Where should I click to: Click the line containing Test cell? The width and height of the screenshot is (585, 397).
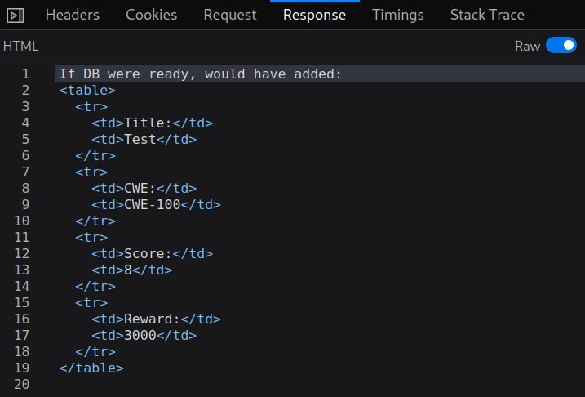[144, 140]
